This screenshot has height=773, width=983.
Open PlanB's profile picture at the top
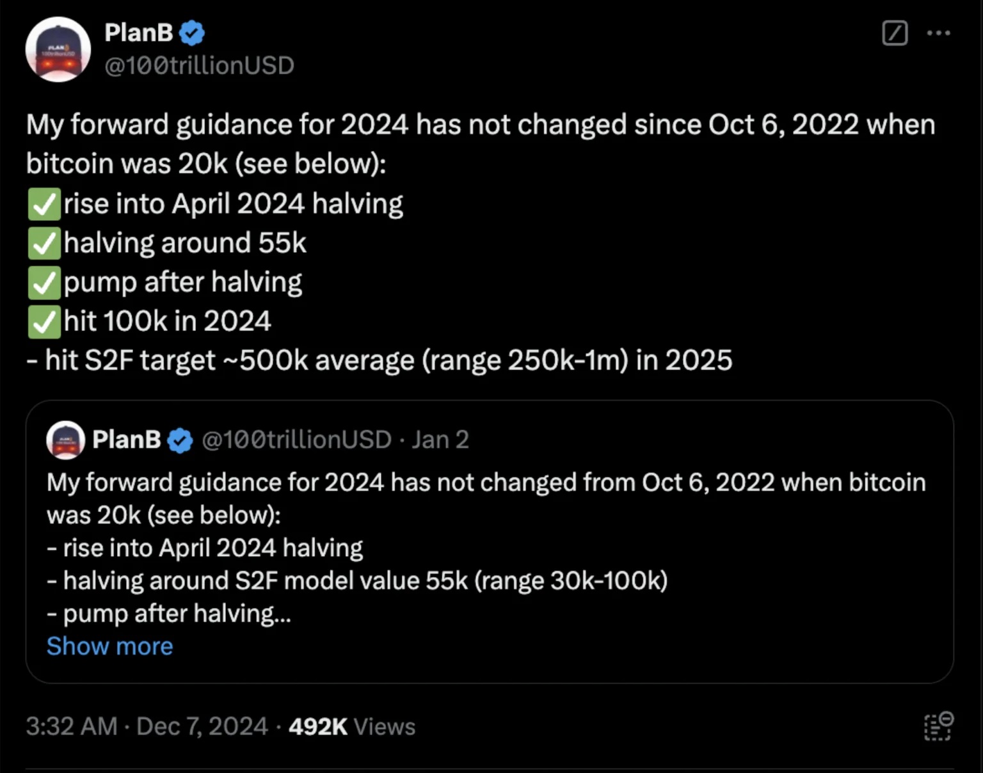pyautogui.click(x=58, y=49)
